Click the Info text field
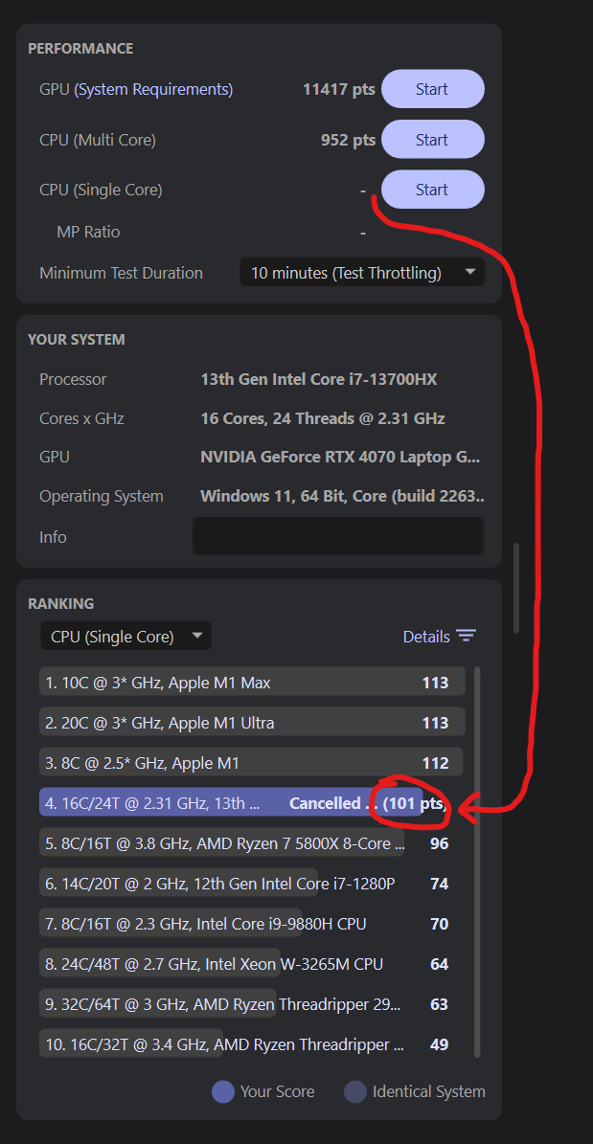The width and height of the screenshot is (593, 1144). click(337, 536)
